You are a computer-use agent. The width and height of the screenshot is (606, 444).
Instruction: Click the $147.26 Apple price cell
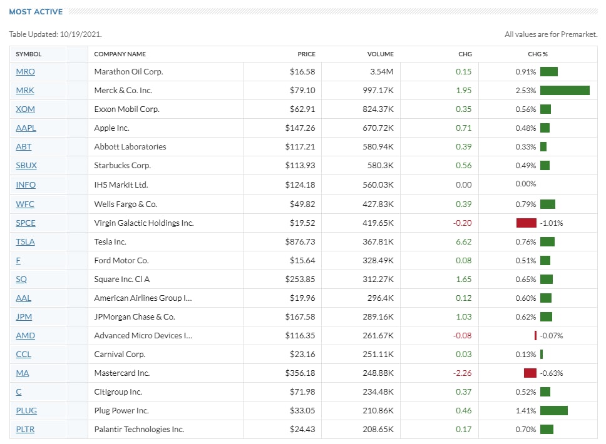click(300, 128)
